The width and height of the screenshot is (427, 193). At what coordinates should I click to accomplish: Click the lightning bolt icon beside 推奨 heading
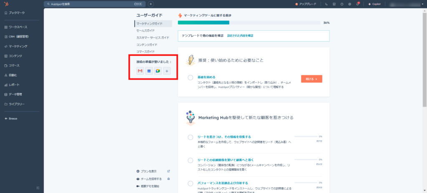[x=190, y=60]
